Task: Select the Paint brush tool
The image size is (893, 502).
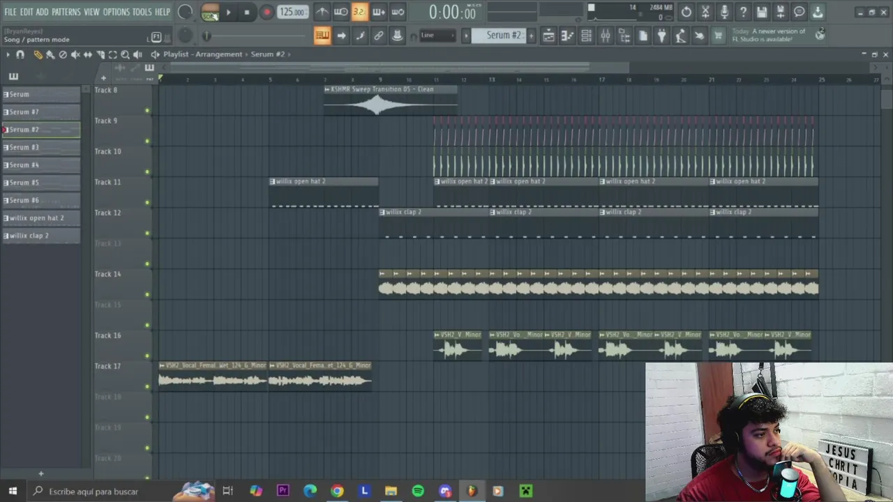Action: (x=50, y=54)
